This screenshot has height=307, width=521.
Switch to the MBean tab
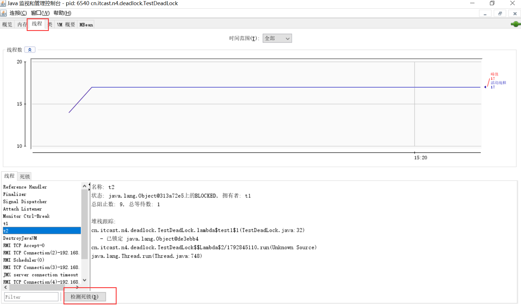86,25
